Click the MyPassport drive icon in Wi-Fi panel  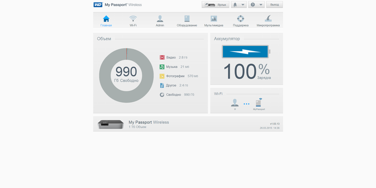(259, 102)
